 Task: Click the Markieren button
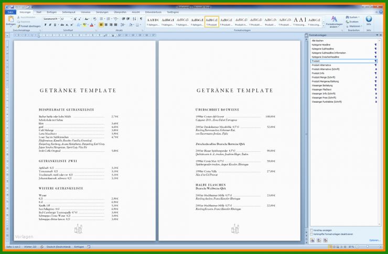tap(354, 26)
